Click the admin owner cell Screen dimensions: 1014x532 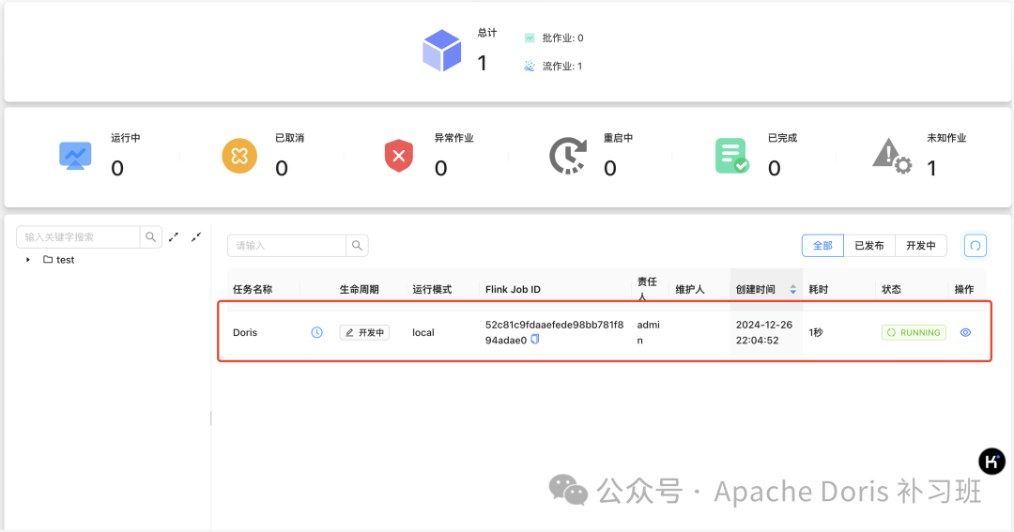[x=648, y=332]
